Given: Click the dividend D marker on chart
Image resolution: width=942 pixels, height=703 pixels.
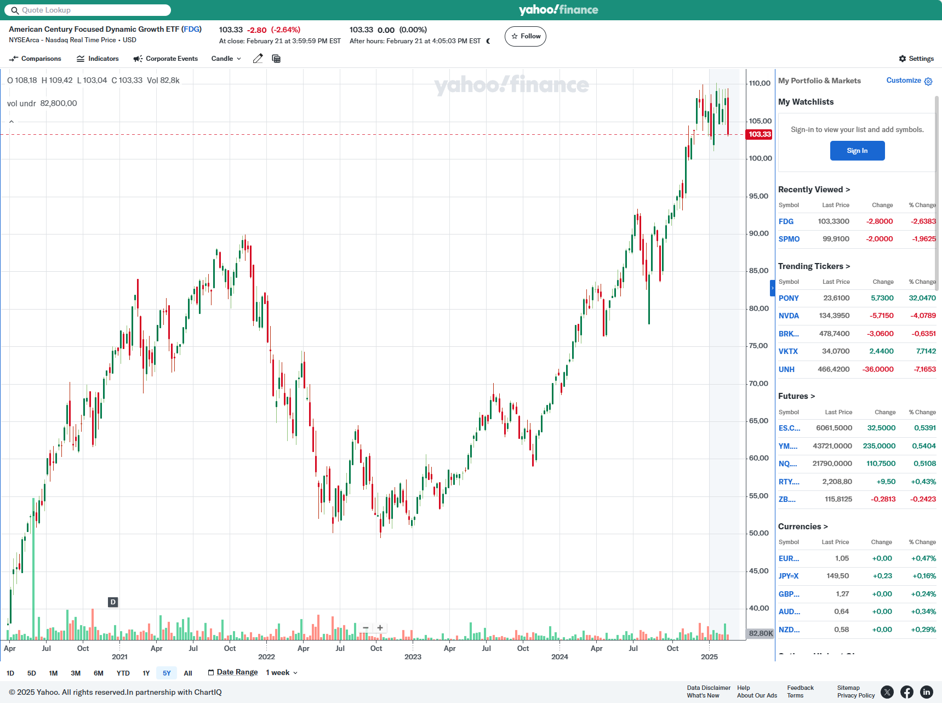Looking at the screenshot, I should [113, 602].
